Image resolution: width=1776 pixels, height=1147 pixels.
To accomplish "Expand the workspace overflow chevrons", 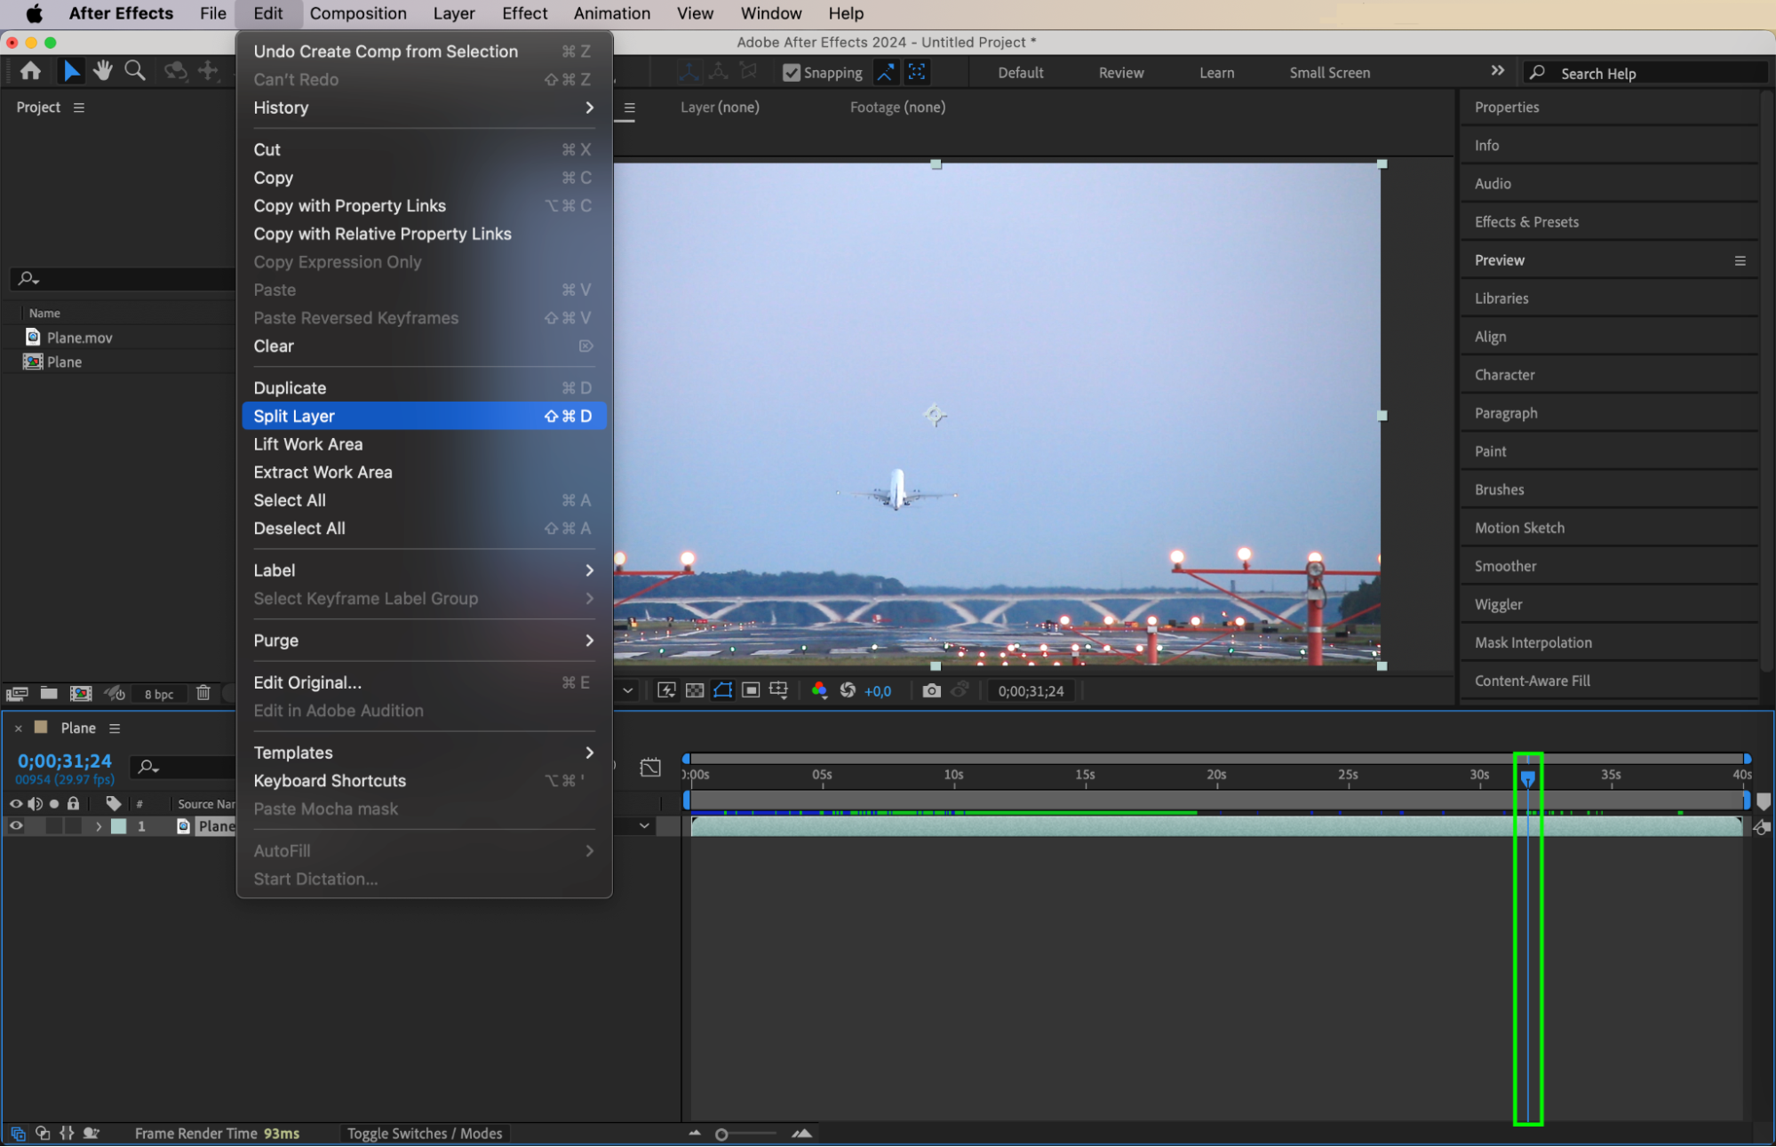I will click(1498, 71).
